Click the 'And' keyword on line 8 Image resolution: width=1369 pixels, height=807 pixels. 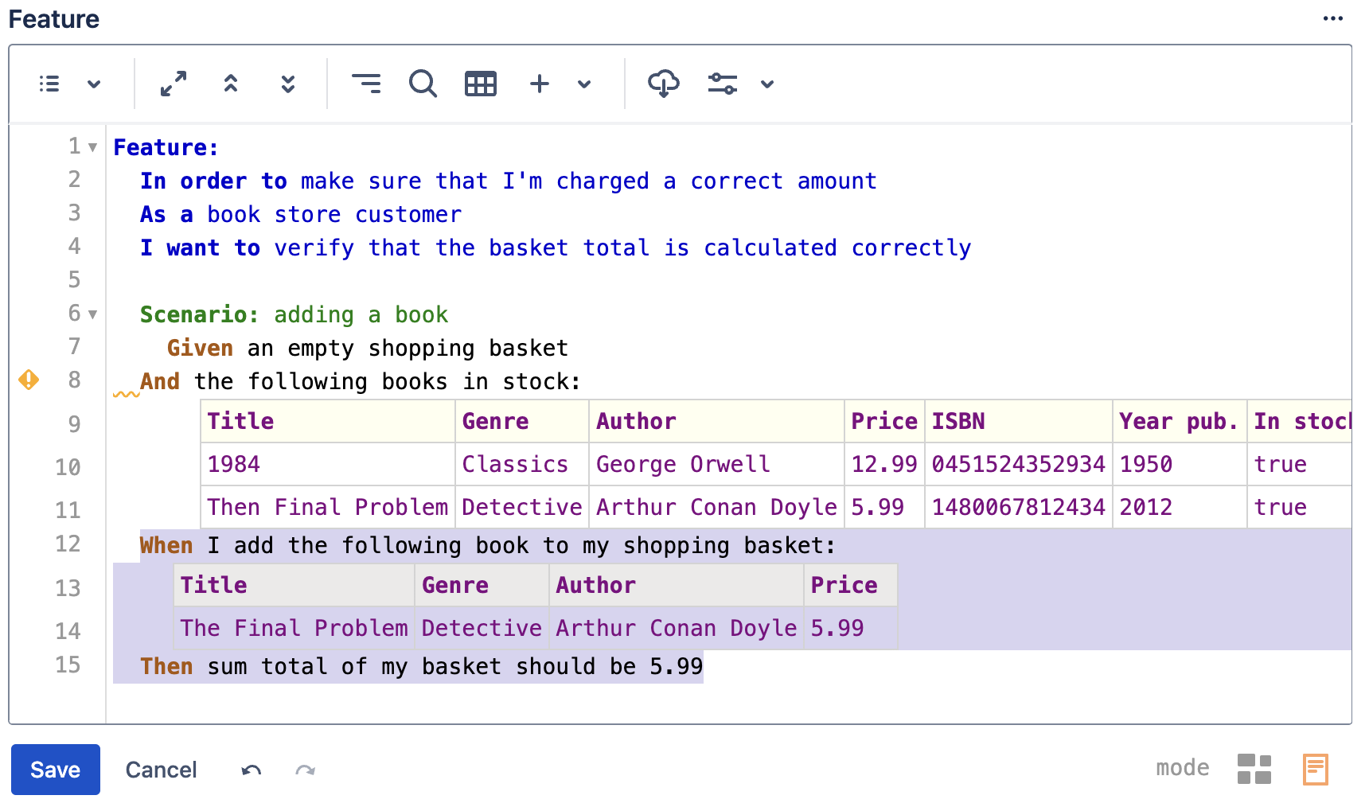[x=160, y=381]
